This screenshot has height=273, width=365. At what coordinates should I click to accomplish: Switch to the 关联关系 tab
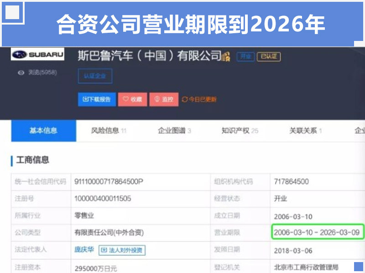point(305,131)
